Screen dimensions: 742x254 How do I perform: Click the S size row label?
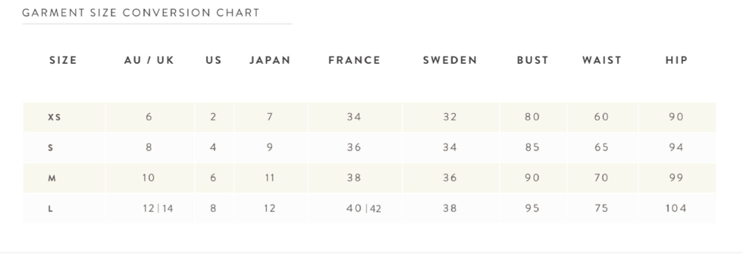click(x=51, y=148)
